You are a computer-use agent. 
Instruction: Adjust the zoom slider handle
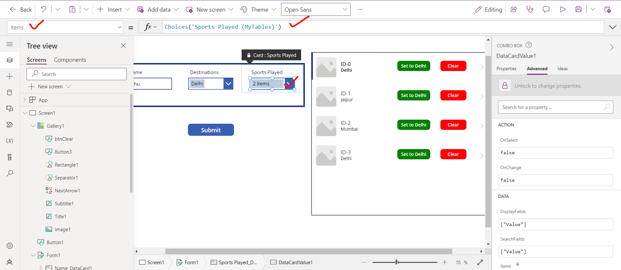point(397,262)
